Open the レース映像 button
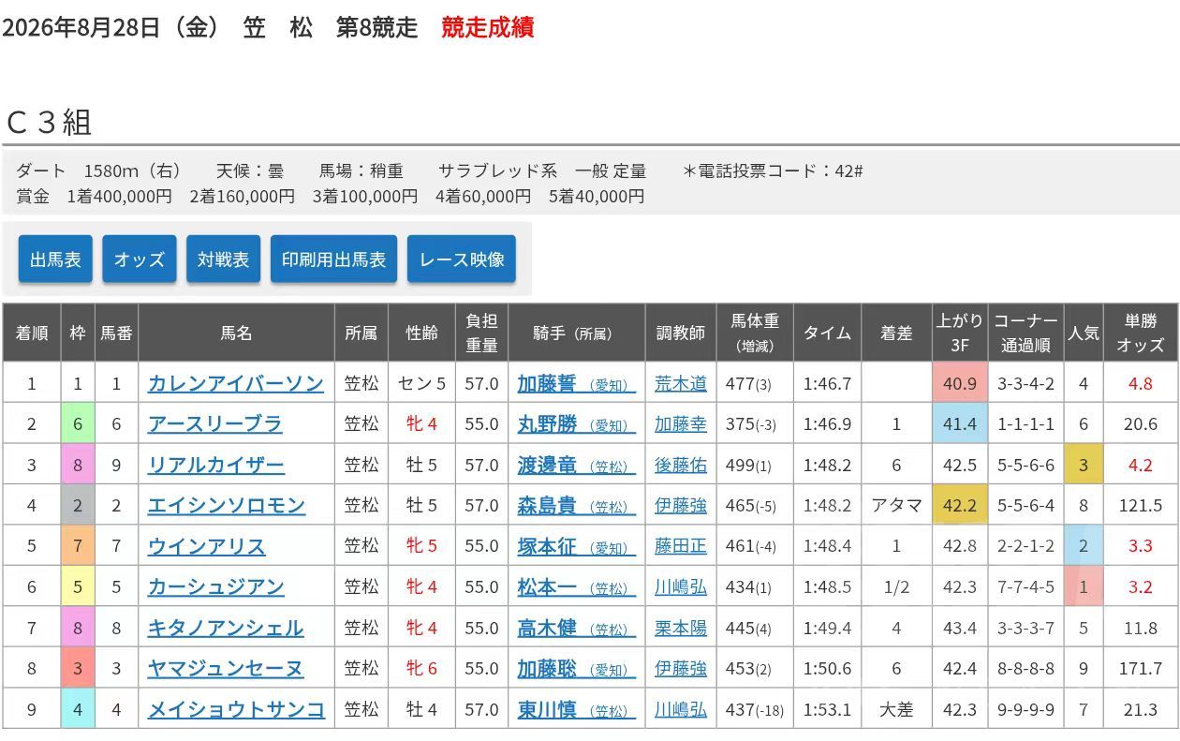This screenshot has width=1180, height=741. [x=462, y=259]
